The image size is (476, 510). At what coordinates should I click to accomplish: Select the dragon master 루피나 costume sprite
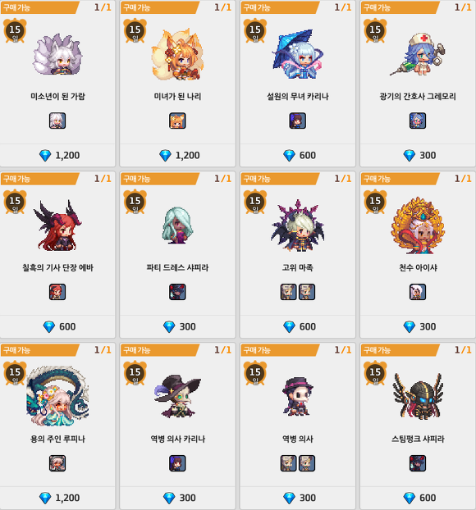pyautogui.click(x=57, y=396)
